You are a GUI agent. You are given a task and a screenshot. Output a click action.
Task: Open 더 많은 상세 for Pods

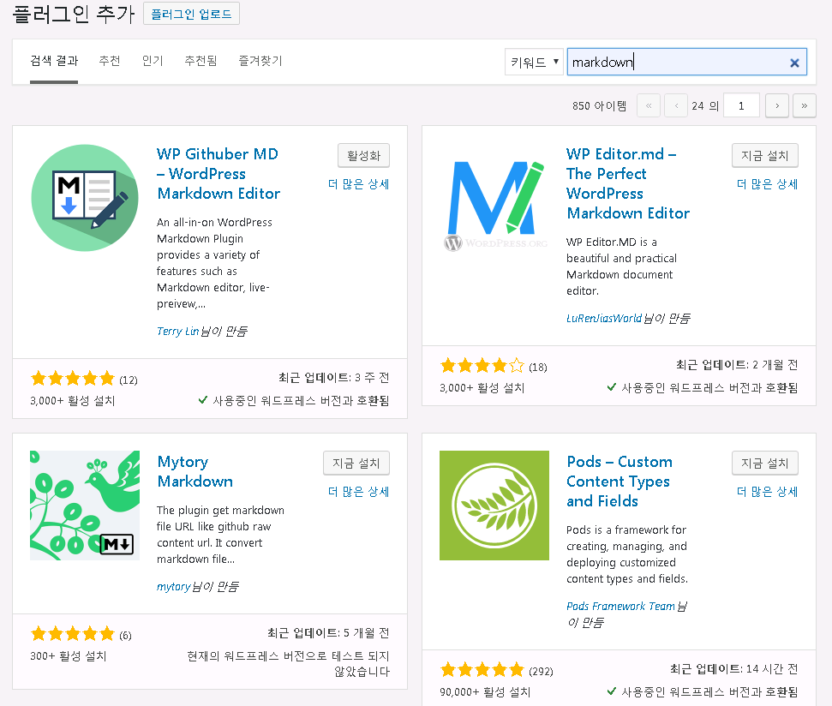767,492
